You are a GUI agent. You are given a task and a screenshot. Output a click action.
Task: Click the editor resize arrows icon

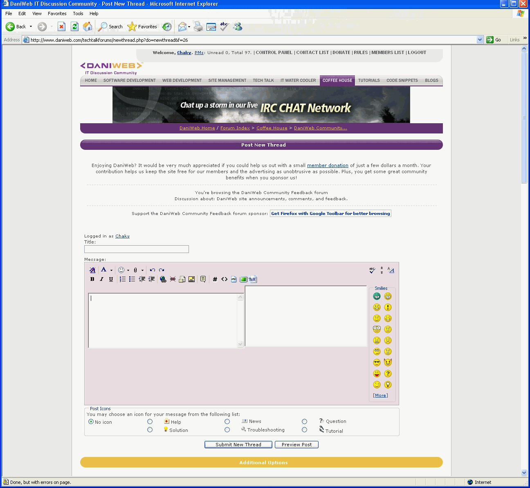382,270
